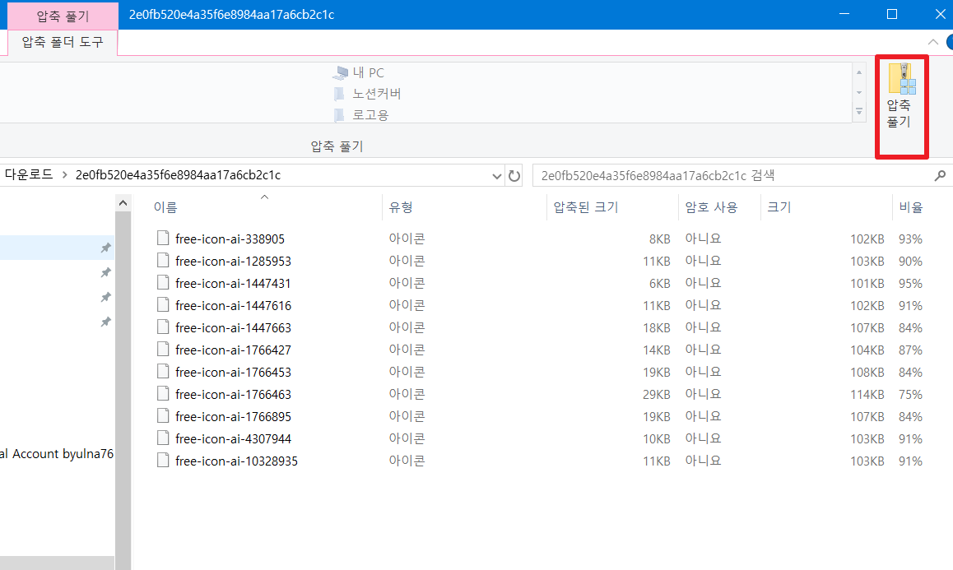This screenshot has height=570, width=953.
Task: Select file free-icon-ai-338905
Action: tap(230, 239)
